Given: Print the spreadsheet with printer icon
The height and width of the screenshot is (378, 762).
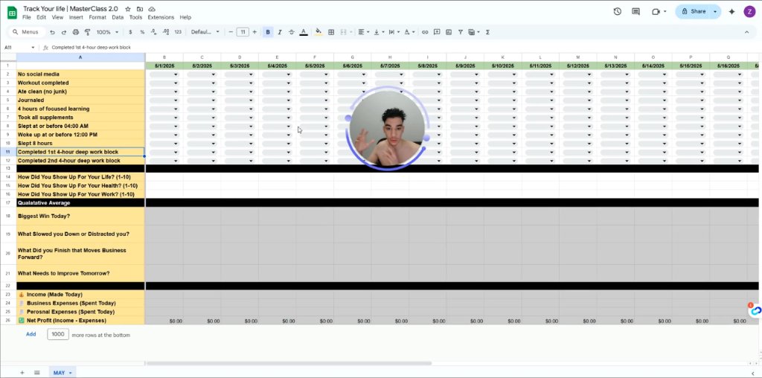Looking at the screenshot, I should click(x=76, y=32).
